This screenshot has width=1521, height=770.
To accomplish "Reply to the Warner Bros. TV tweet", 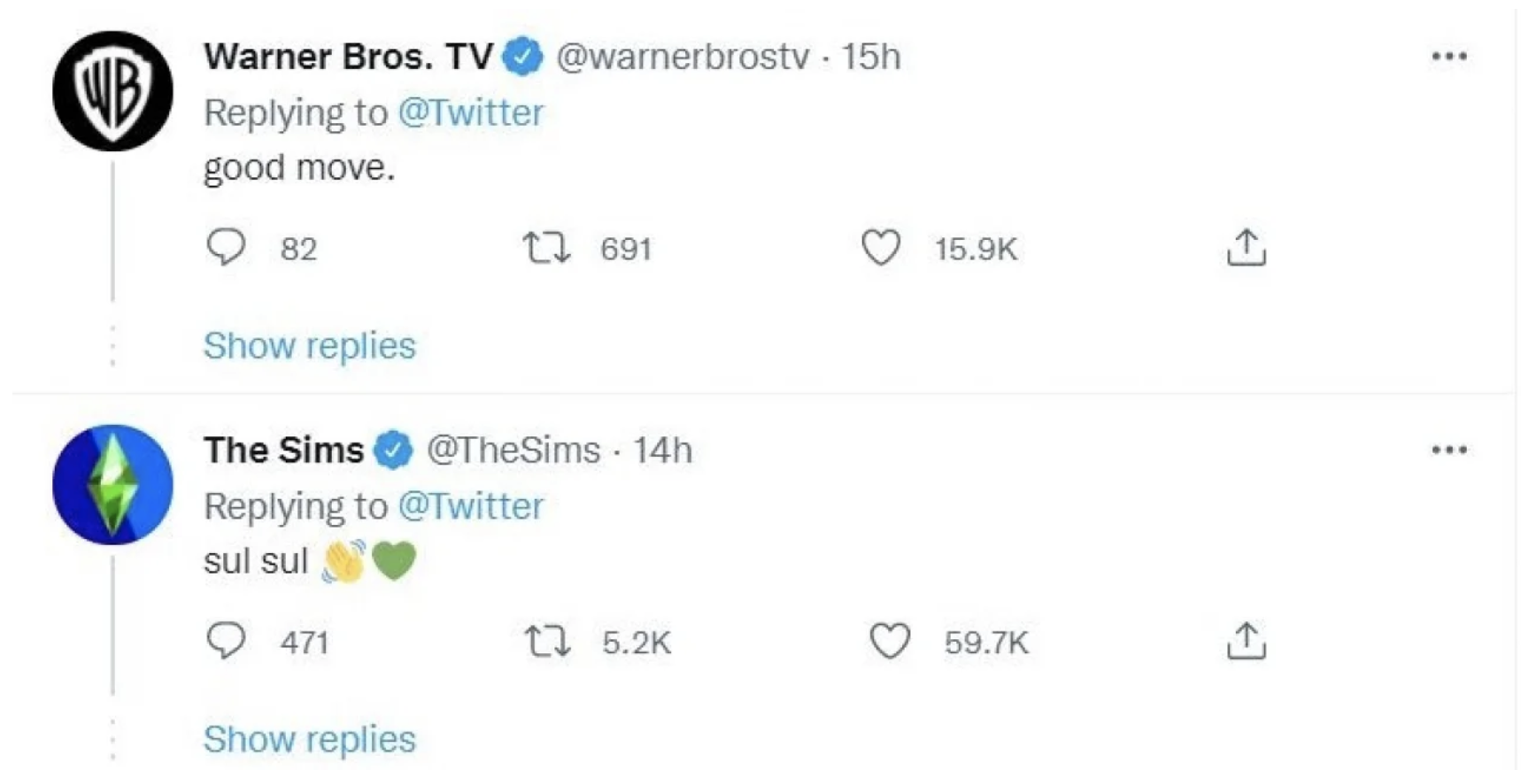I will click(x=226, y=248).
